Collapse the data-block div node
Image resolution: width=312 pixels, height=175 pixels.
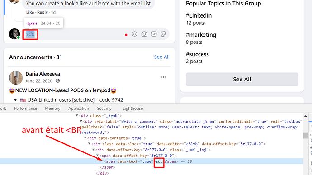[x=90, y=144]
